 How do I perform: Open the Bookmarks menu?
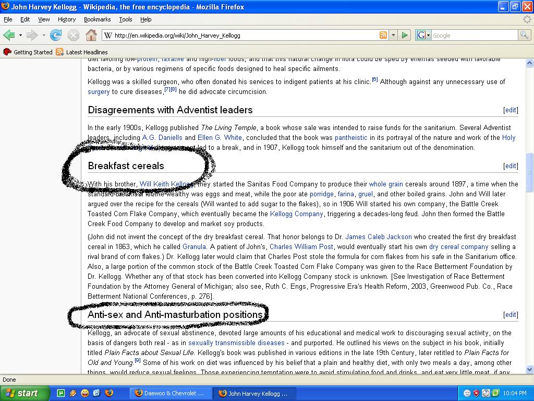coord(98,19)
